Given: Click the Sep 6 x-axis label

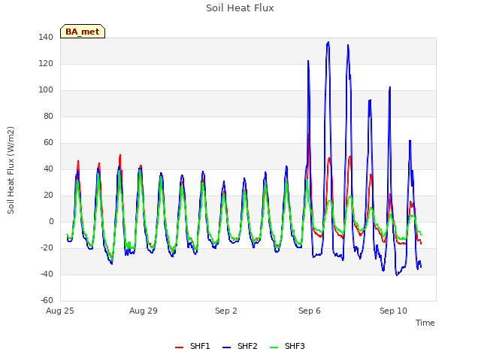Looking at the screenshot, I should (x=310, y=311).
